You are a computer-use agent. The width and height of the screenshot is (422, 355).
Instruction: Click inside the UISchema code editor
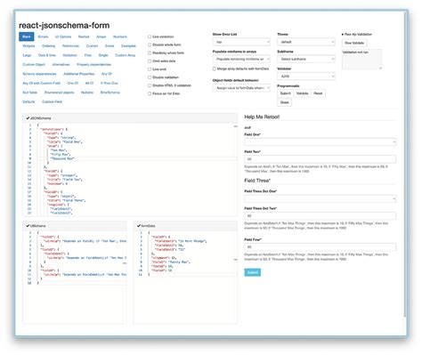(75, 277)
